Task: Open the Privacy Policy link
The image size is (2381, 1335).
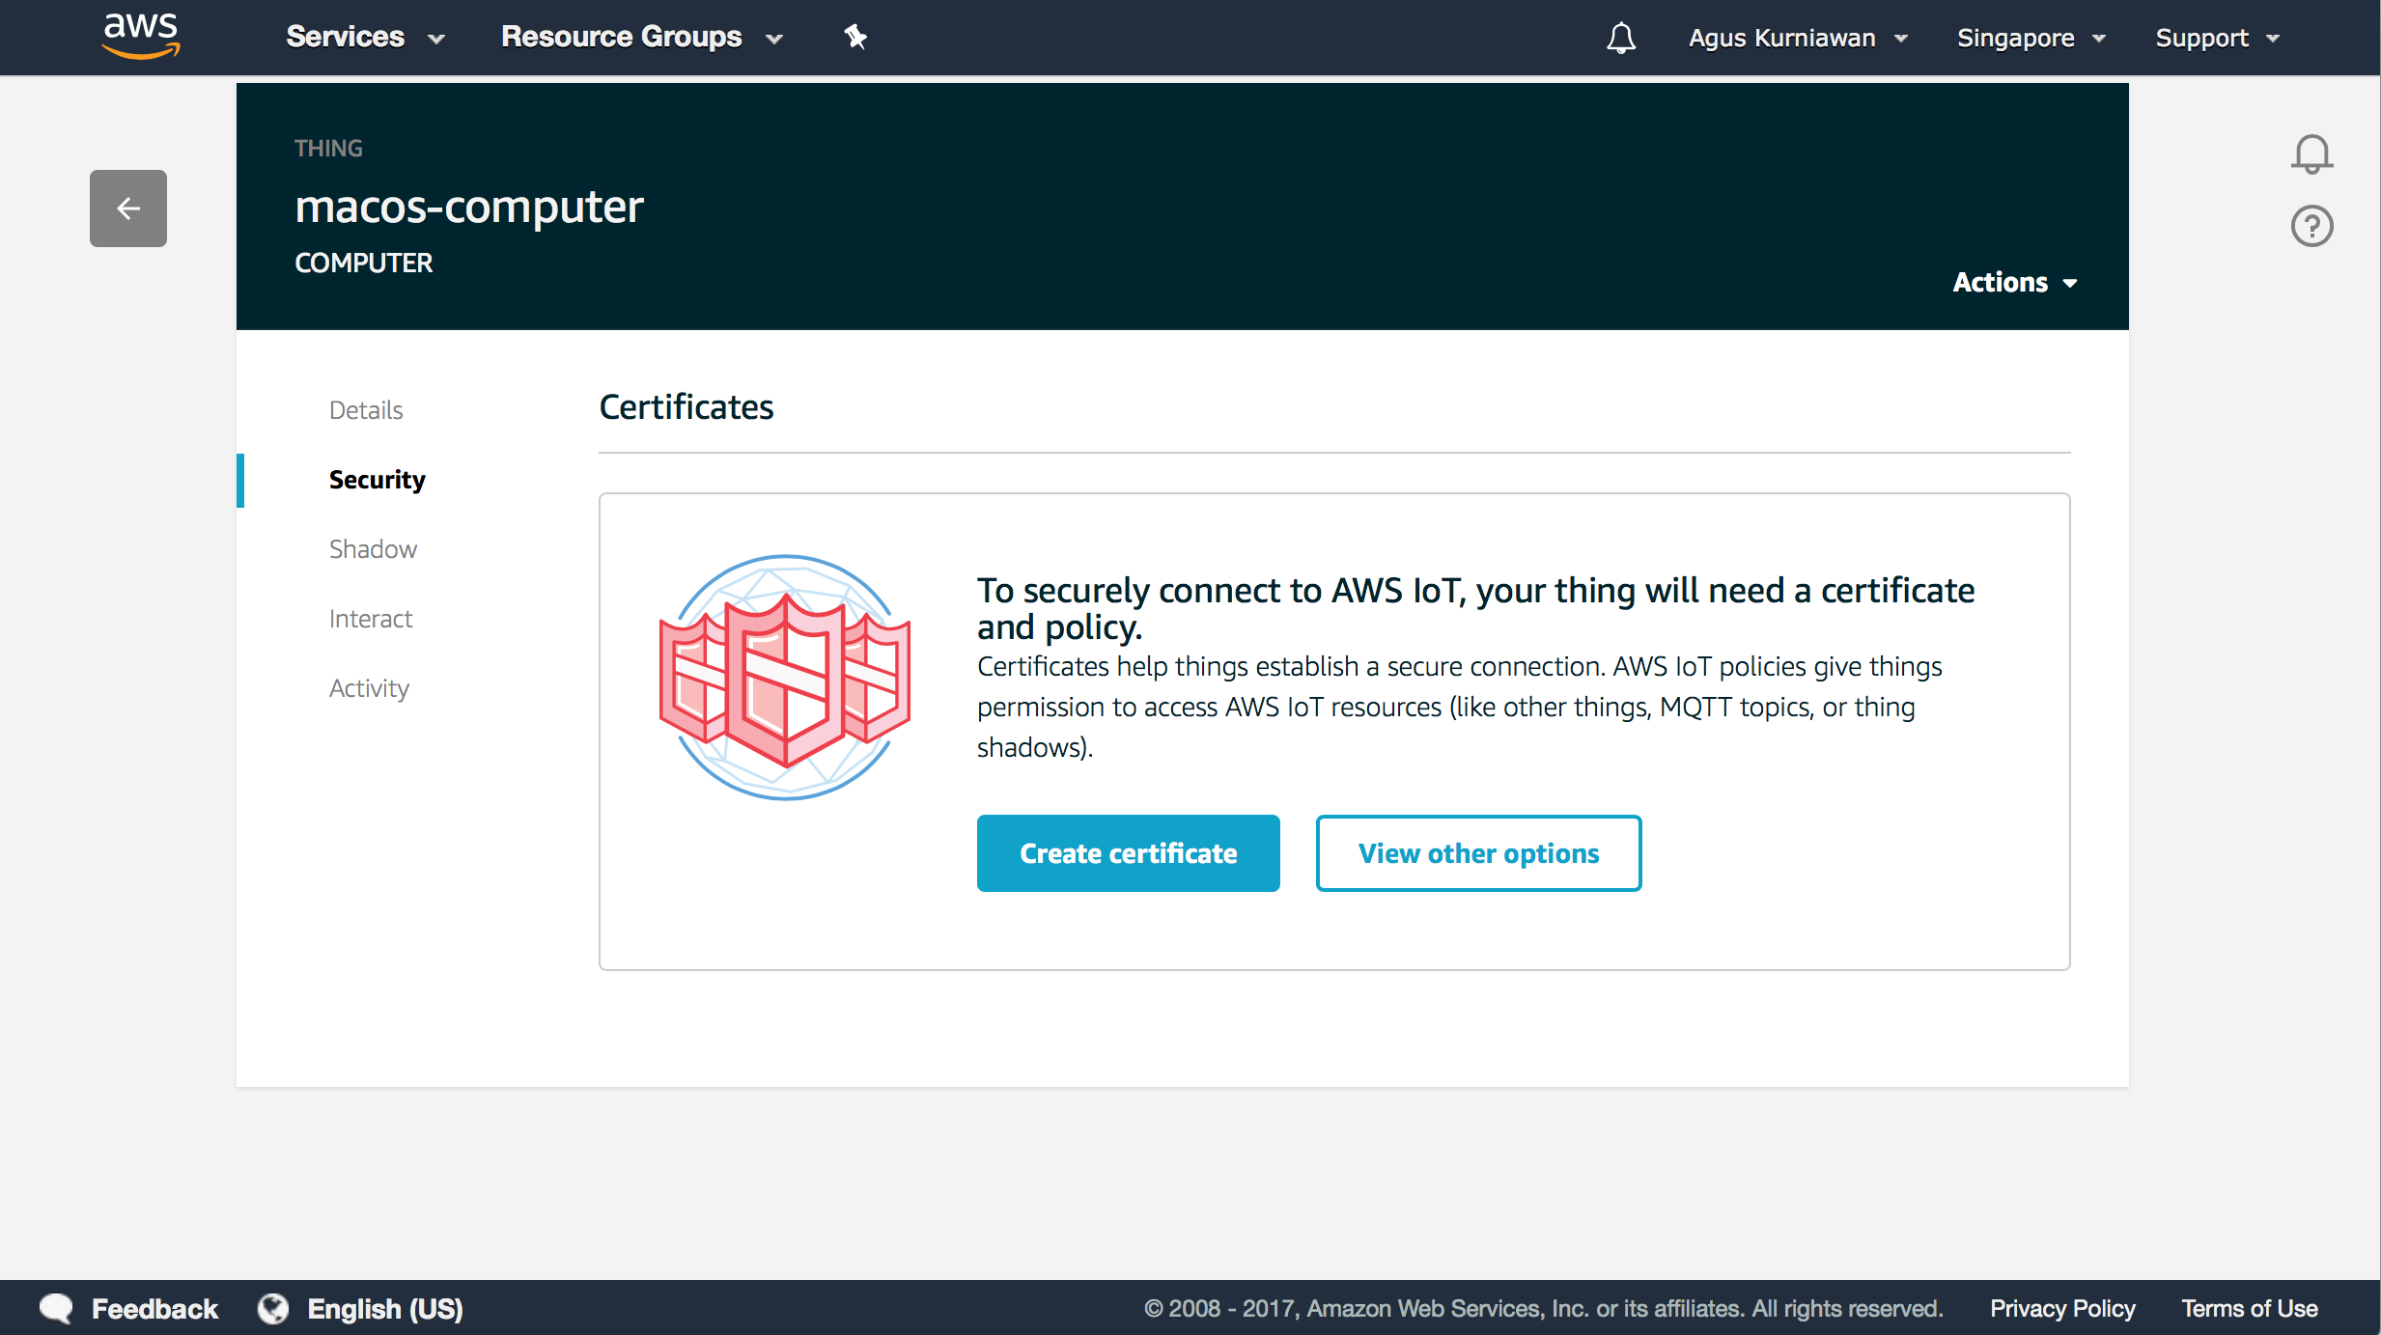Action: pos(2062,1309)
